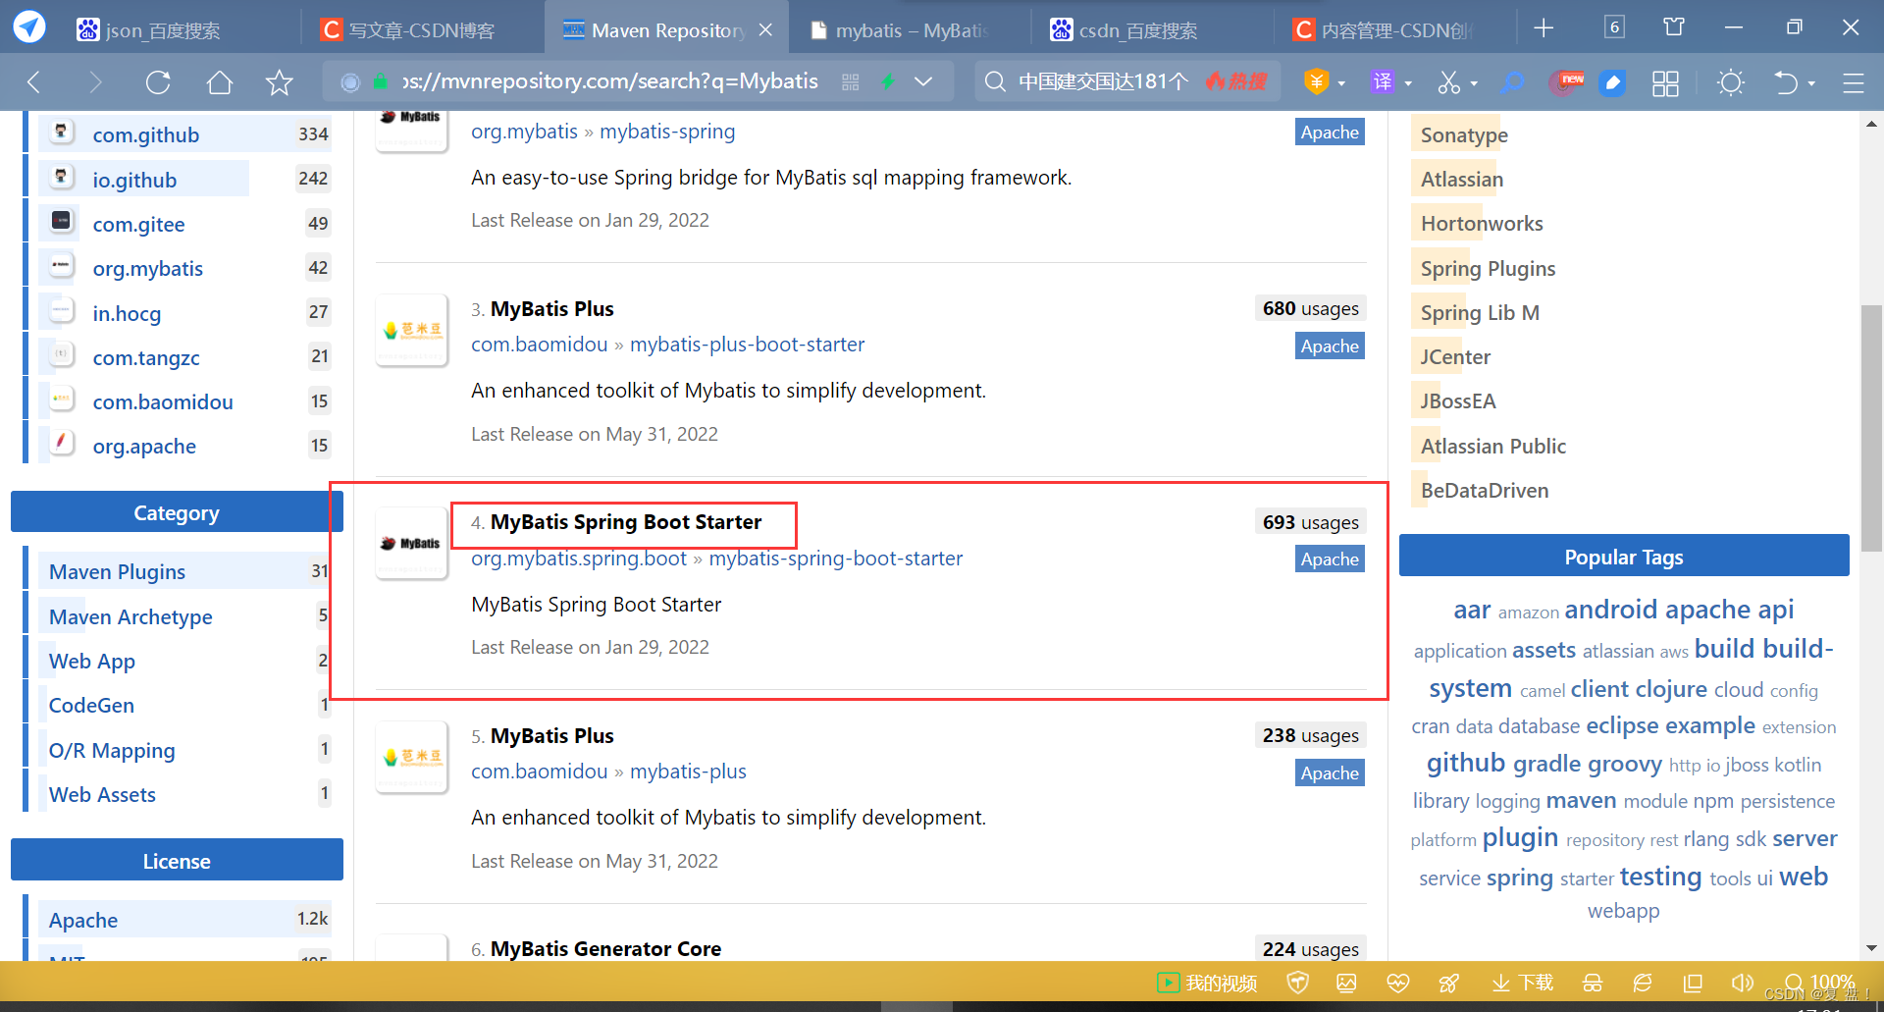The width and height of the screenshot is (1884, 1012).
Task: Open the mybatis-plus-boot-starter artifact link
Action: 748,345
